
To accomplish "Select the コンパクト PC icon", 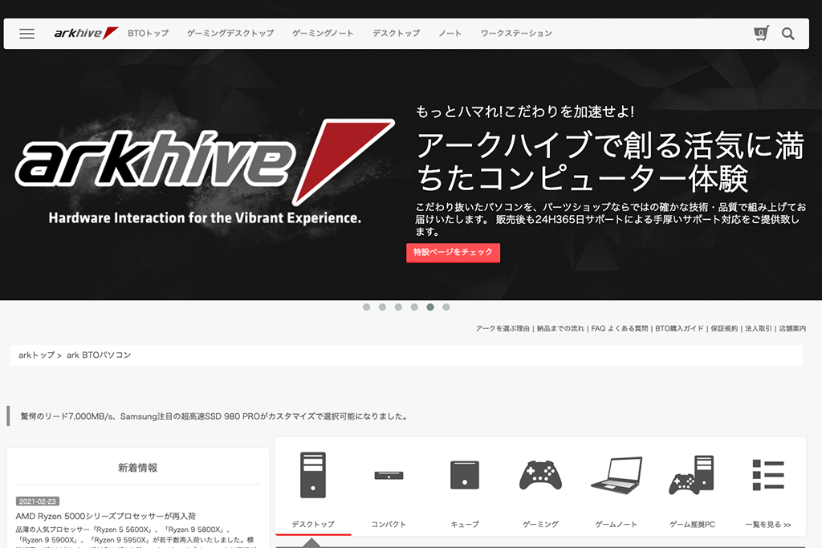I will (389, 475).
